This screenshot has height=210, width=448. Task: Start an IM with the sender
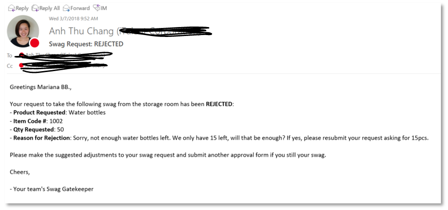pos(99,8)
